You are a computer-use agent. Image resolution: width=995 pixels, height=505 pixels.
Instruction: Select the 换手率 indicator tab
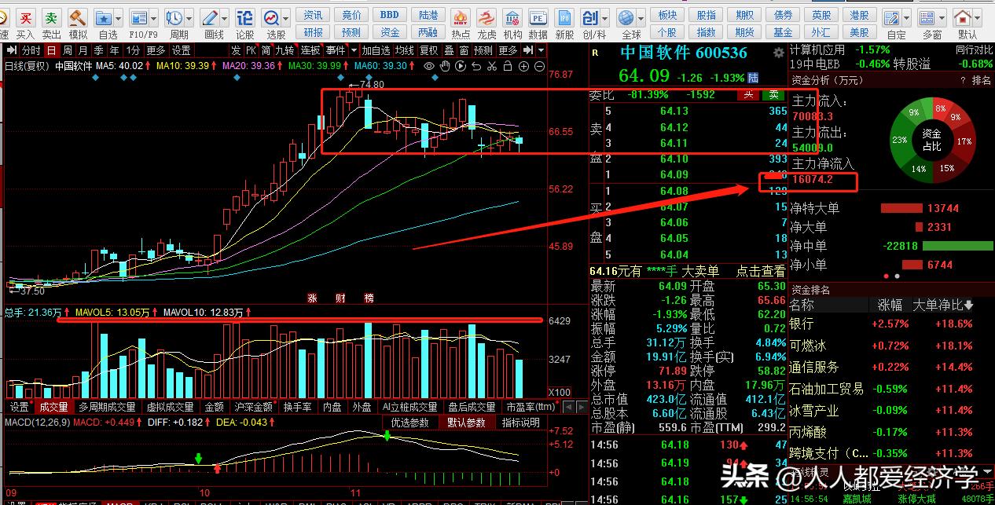[x=298, y=407]
